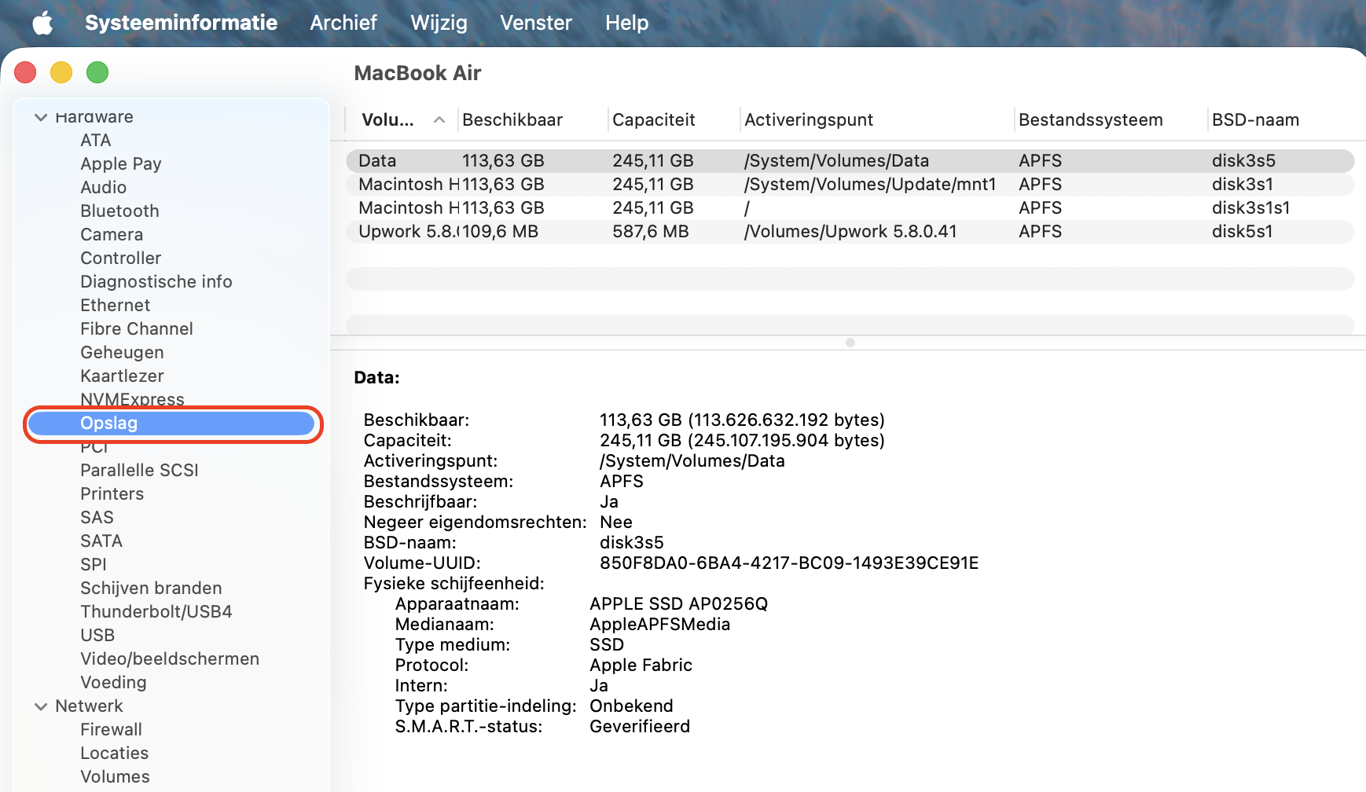Sort by the Beschikbaar column header
The width and height of the screenshot is (1366, 792).
tap(512, 119)
